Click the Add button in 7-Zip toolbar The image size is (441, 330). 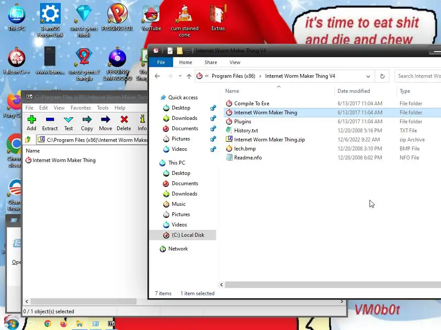tap(31, 123)
